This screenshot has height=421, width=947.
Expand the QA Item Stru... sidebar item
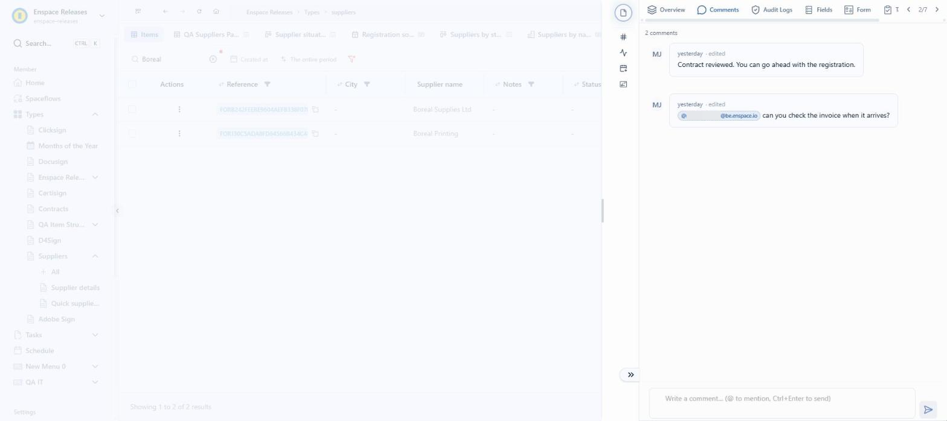tap(95, 224)
